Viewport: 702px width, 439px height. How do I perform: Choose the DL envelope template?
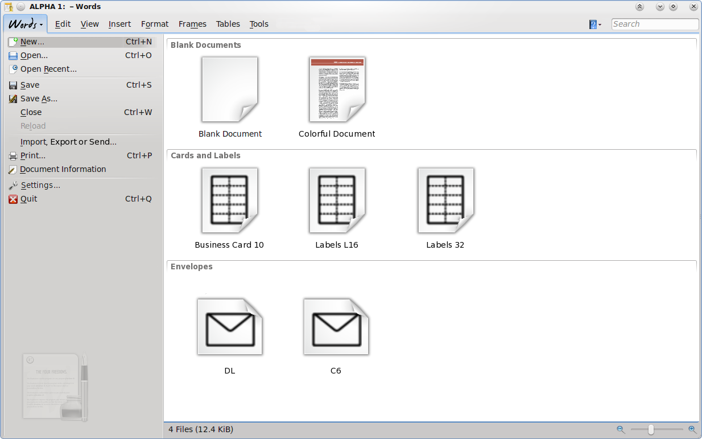(x=229, y=326)
